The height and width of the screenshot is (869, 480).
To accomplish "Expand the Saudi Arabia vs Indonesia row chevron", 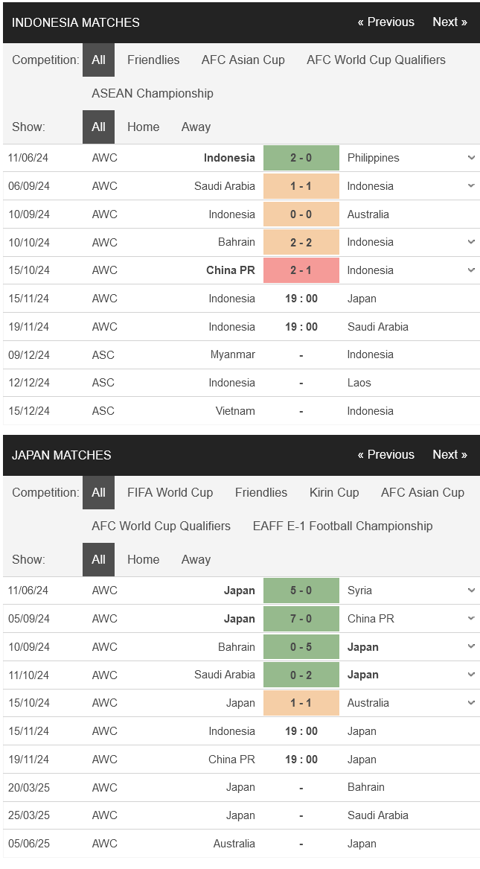I will pyautogui.click(x=471, y=186).
